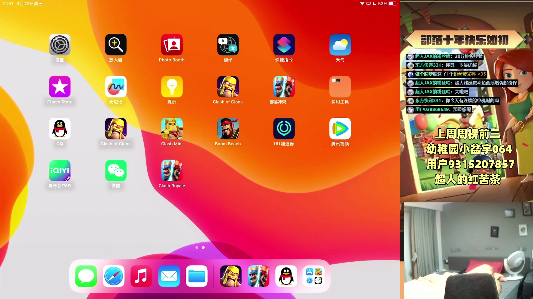The height and width of the screenshot is (299, 533).
Task: Launch Clash of Clans beside 提示 icon
Action: (228, 87)
